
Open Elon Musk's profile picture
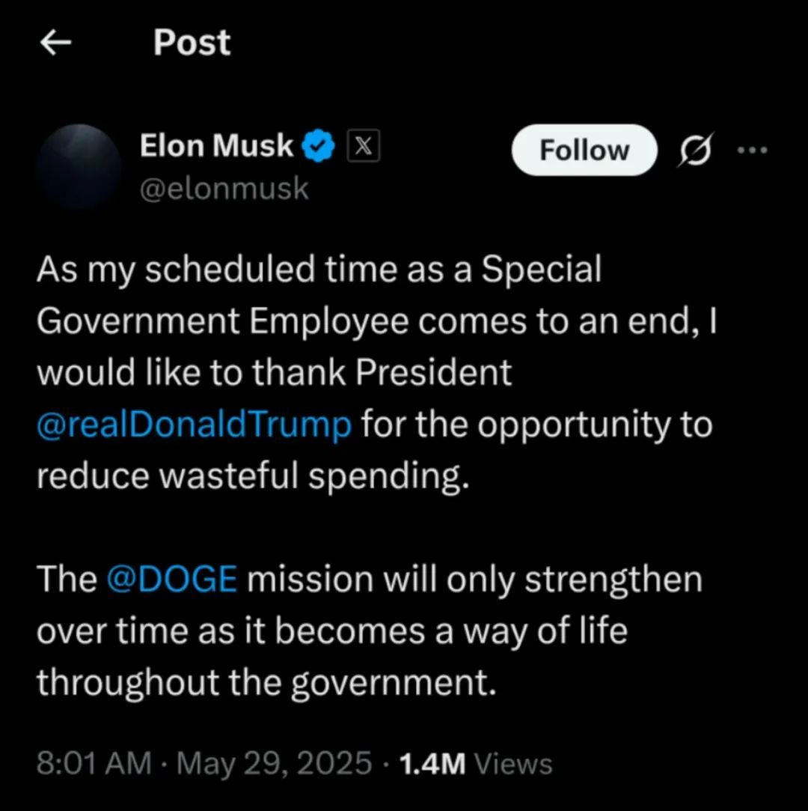pyautogui.click(x=79, y=166)
